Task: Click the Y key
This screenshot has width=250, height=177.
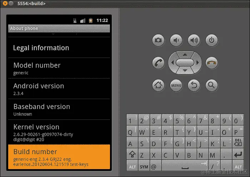Action: point(191,131)
